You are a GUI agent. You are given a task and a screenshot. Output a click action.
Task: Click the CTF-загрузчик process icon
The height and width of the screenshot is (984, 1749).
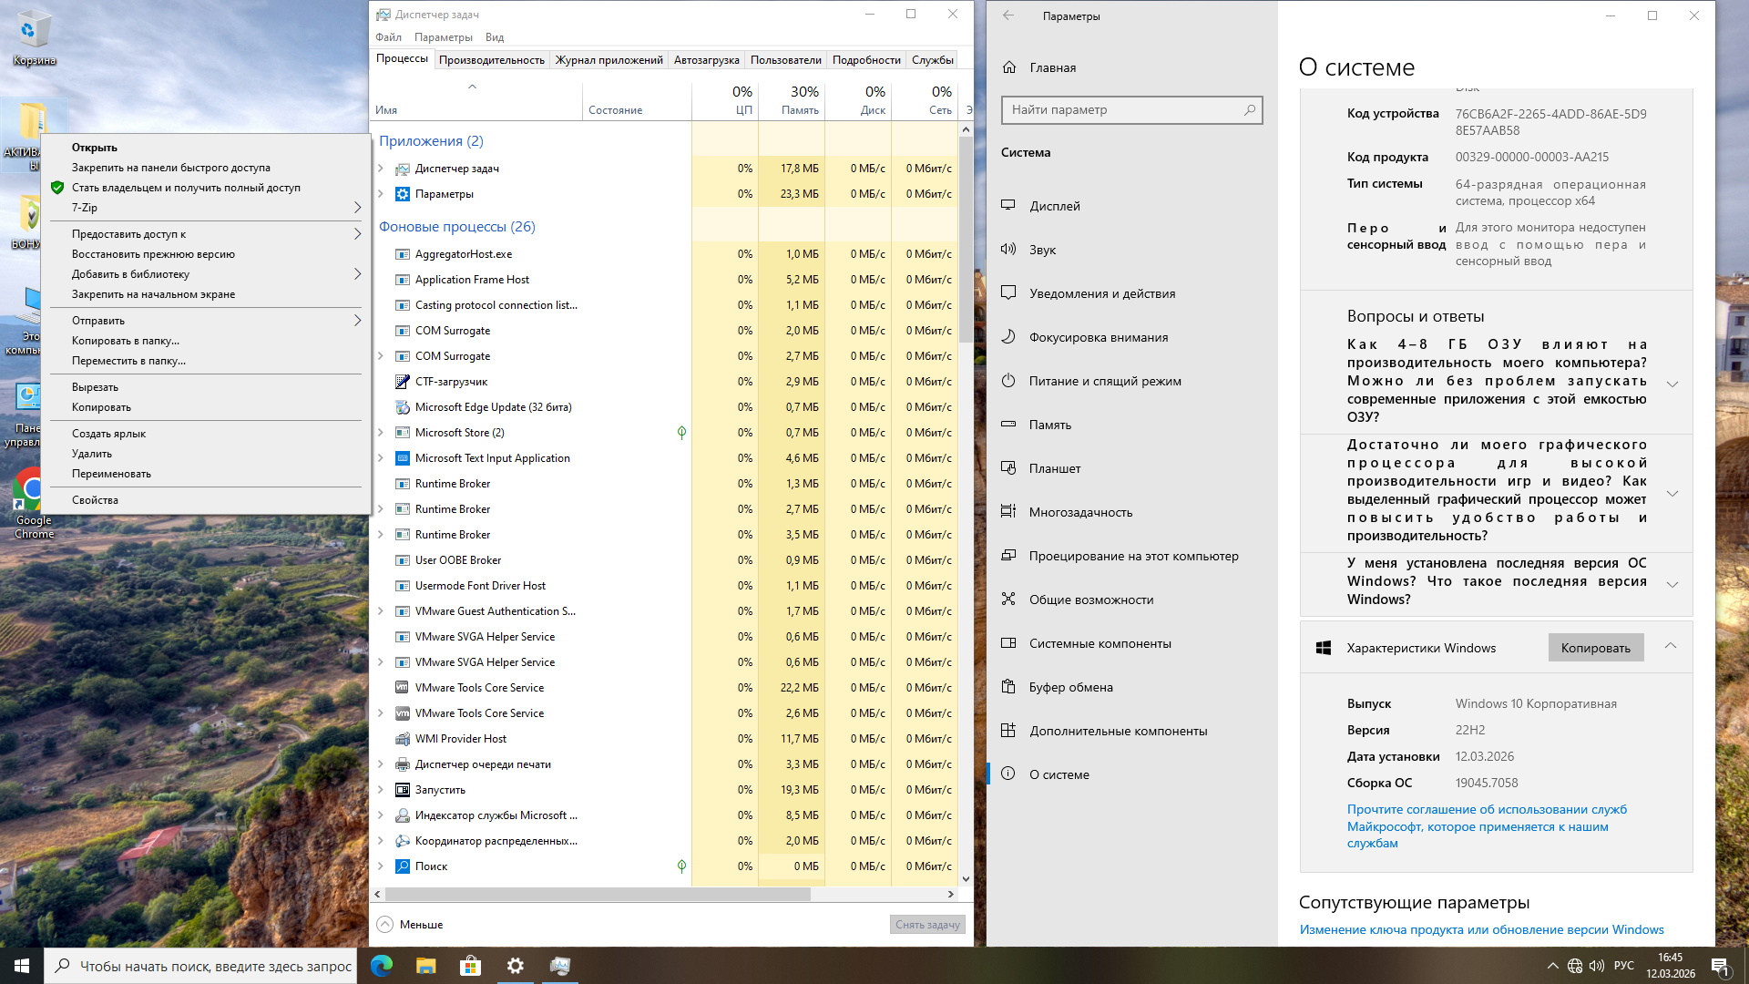click(403, 382)
